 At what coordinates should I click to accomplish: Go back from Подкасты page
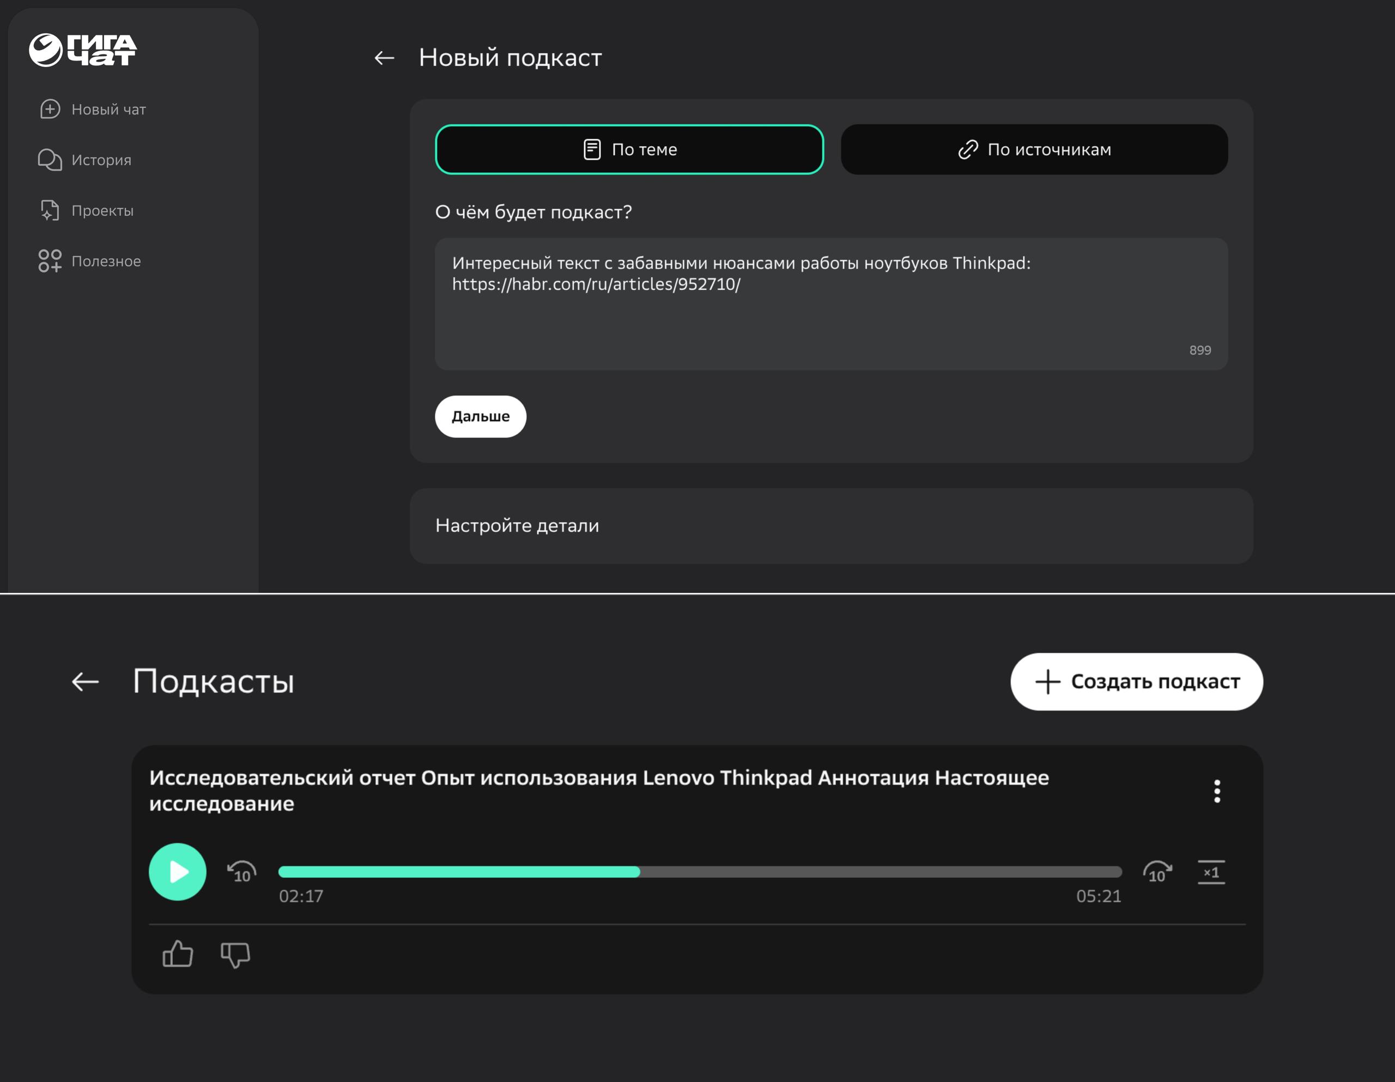(85, 682)
